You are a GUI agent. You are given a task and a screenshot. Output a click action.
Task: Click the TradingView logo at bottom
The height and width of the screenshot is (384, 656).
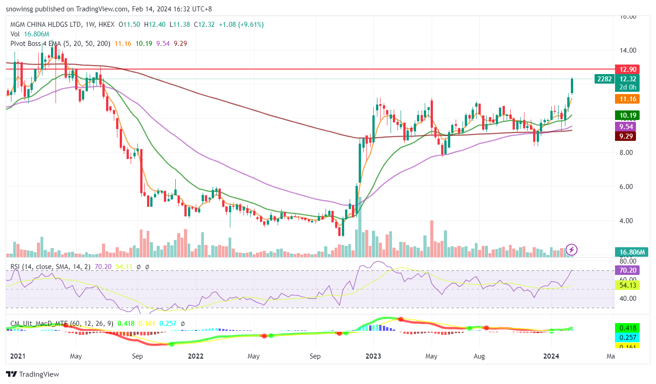(x=32, y=374)
